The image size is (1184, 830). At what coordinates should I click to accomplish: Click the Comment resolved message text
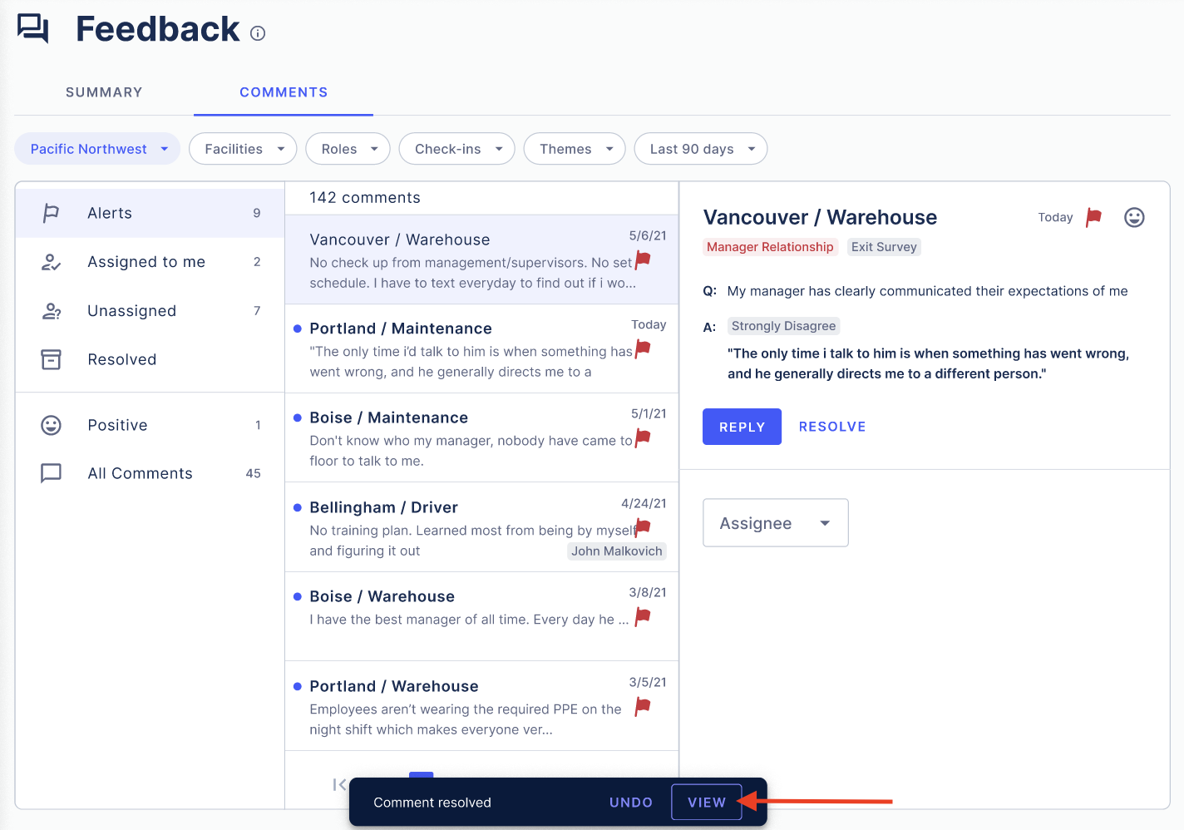pyautogui.click(x=432, y=803)
